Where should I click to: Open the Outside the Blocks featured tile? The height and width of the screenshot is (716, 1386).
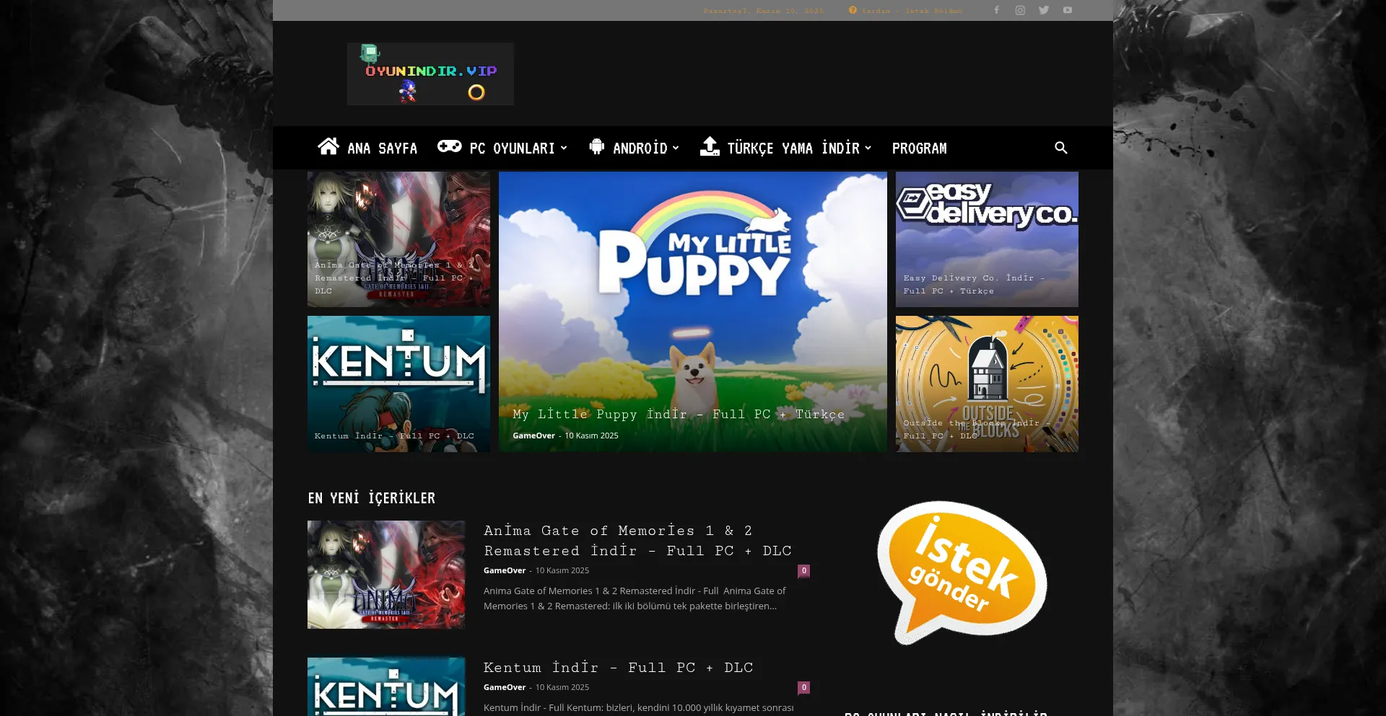point(987,384)
